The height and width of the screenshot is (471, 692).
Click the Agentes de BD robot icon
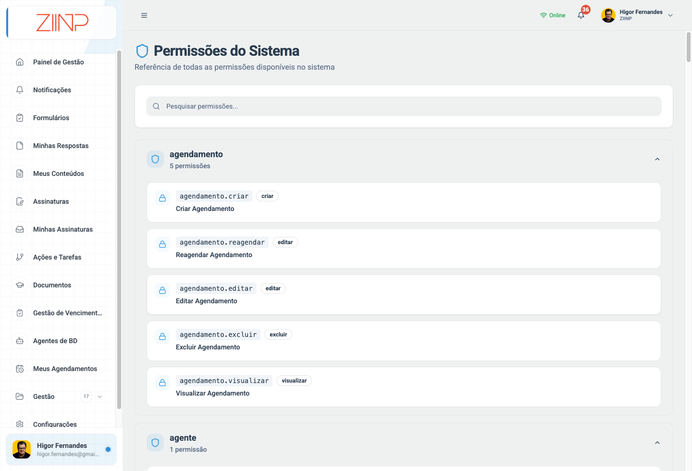click(20, 341)
